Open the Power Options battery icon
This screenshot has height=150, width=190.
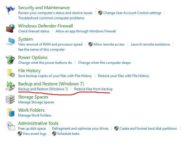coord(11,60)
